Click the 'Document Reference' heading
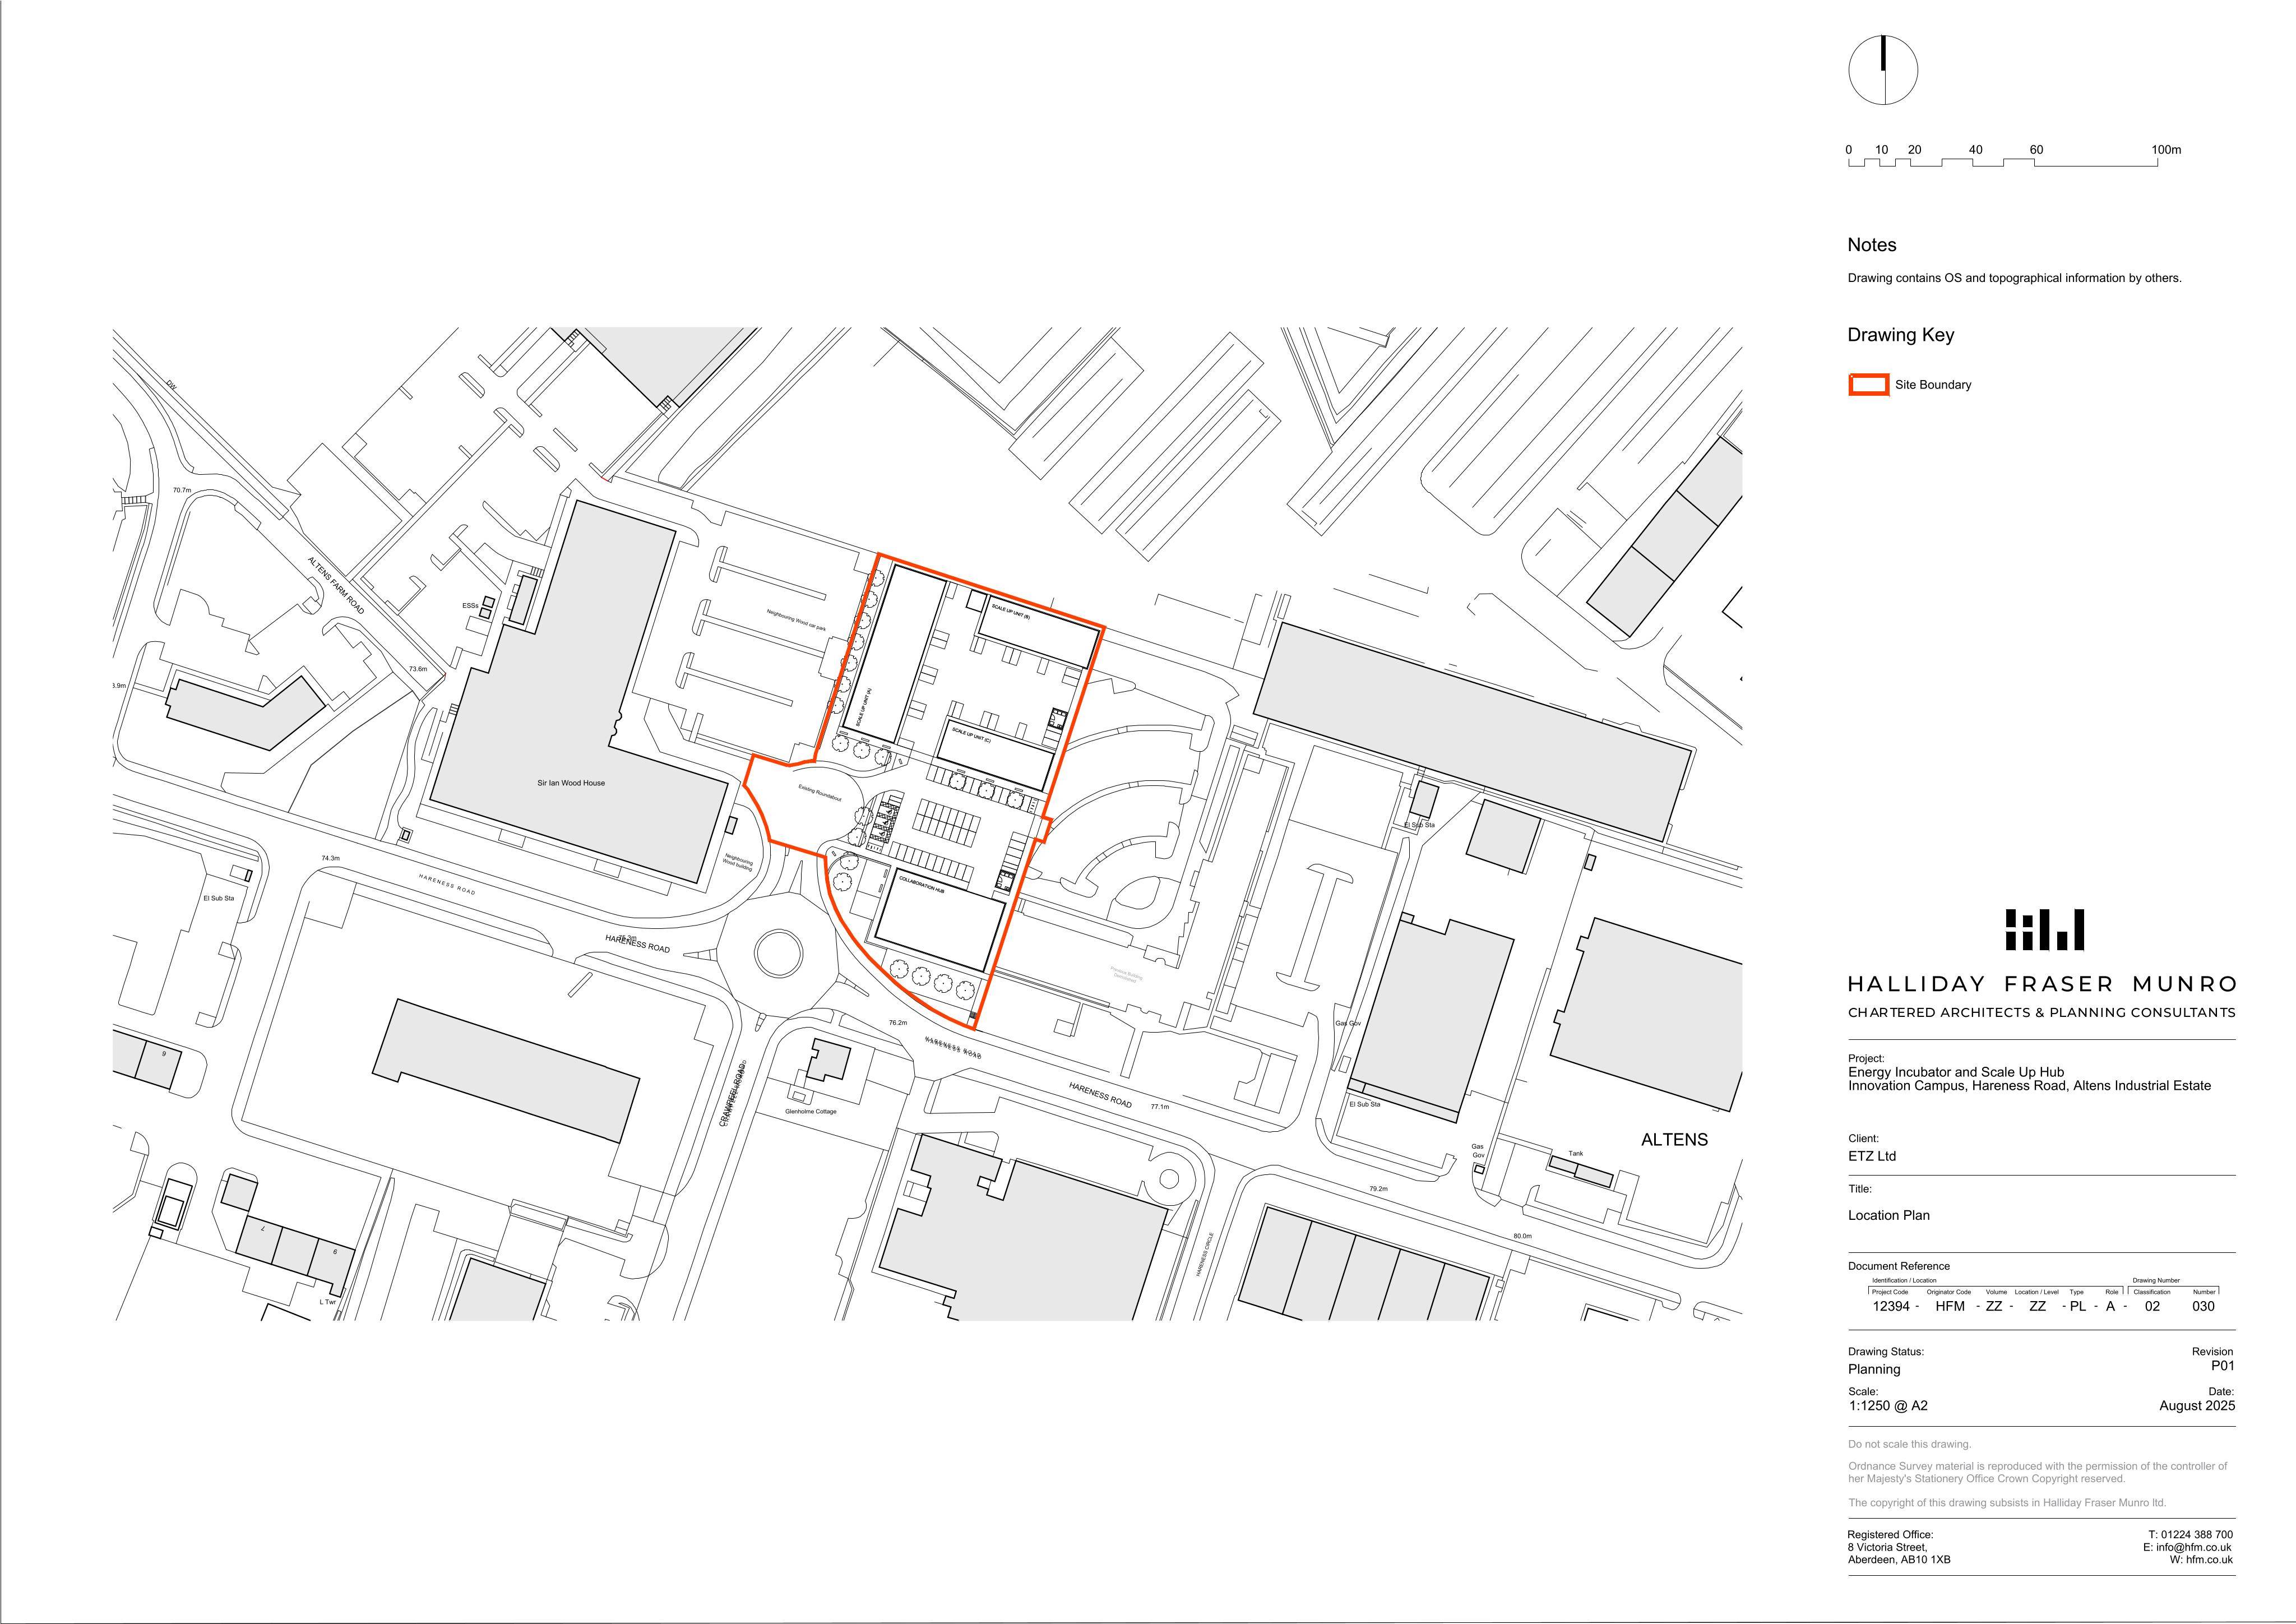Screen dimensions: 2296x1624 (x=1899, y=1266)
